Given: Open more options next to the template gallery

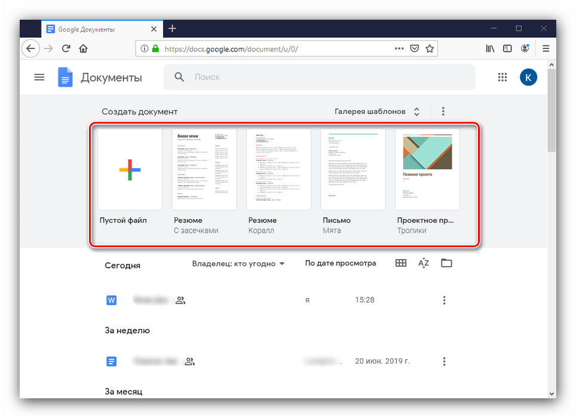Looking at the screenshot, I should coord(443,112).
